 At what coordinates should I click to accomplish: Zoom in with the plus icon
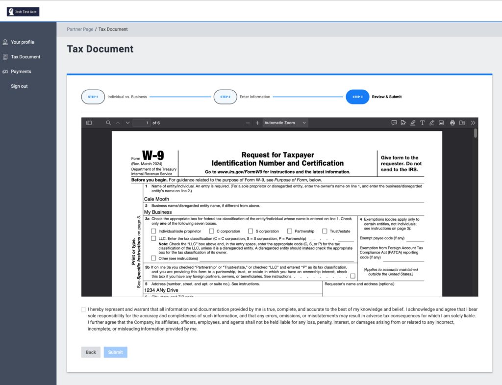tap(257, 123)
